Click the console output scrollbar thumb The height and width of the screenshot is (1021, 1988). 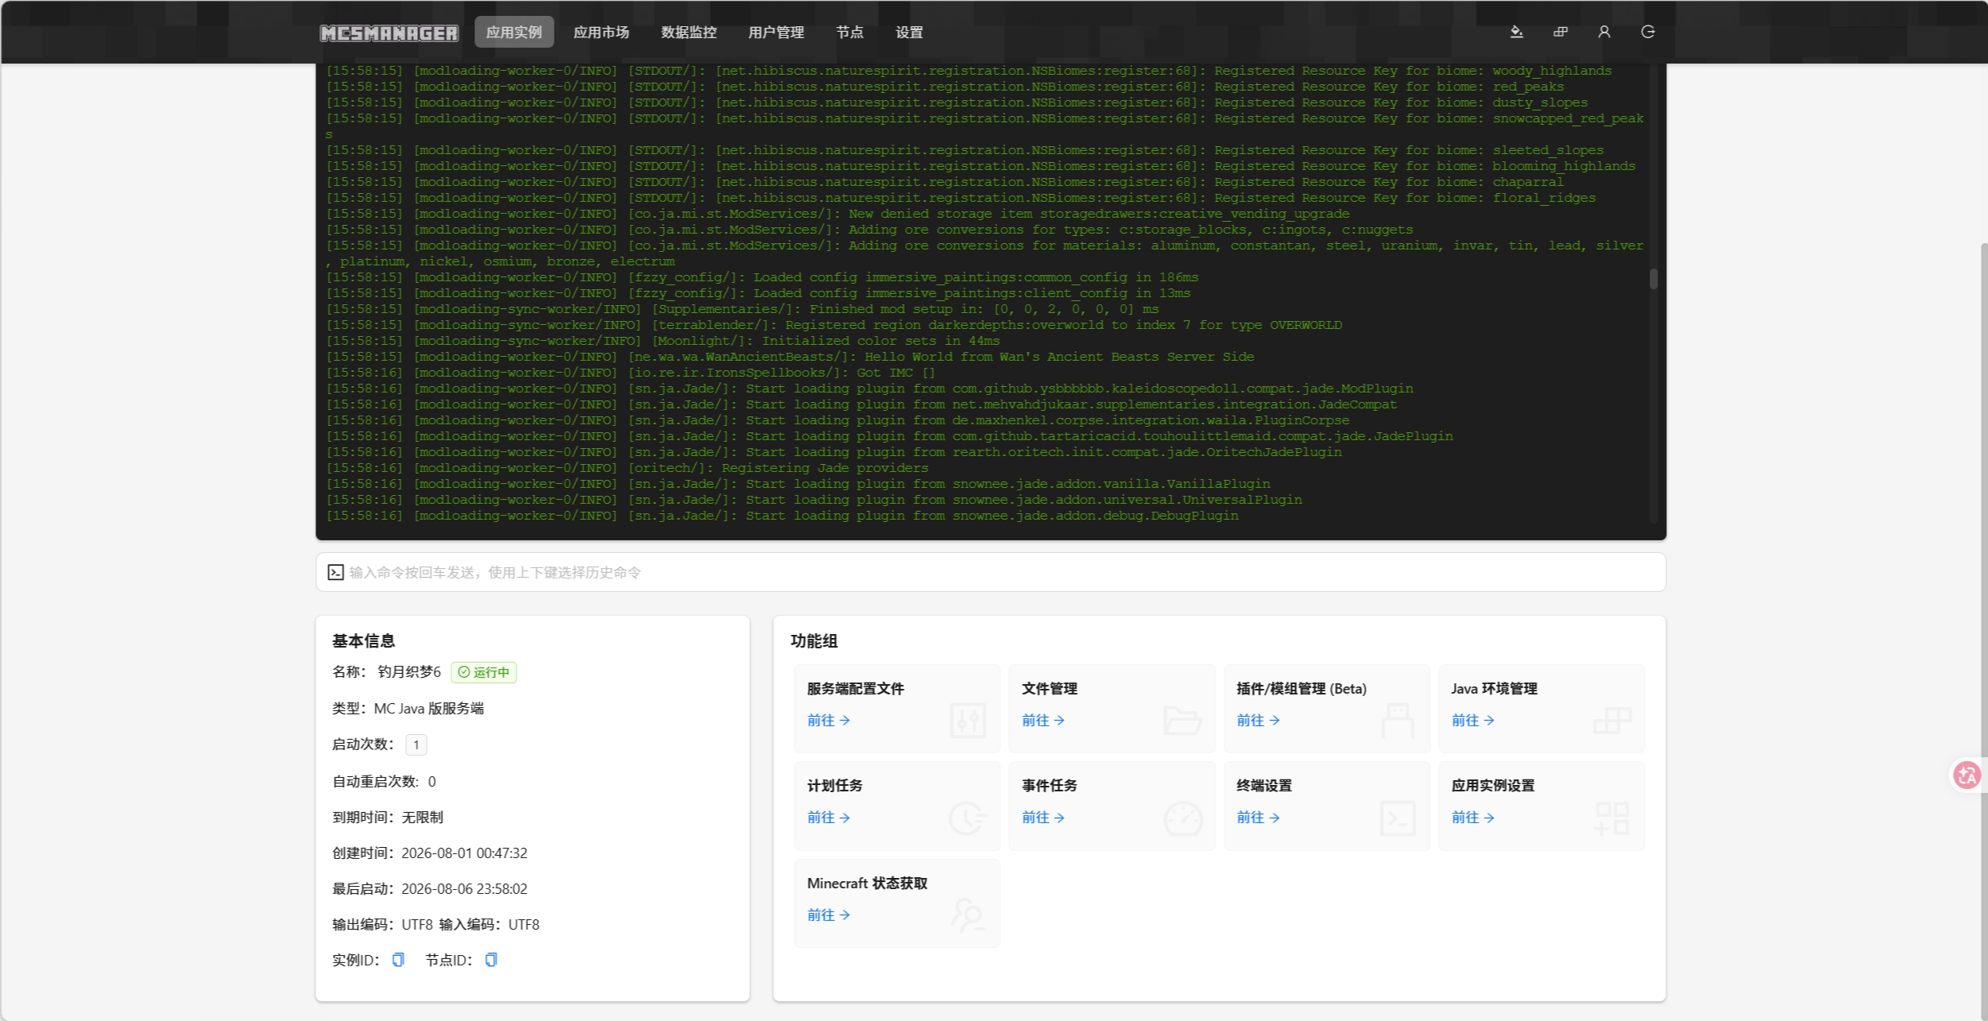coord(1653,278)
